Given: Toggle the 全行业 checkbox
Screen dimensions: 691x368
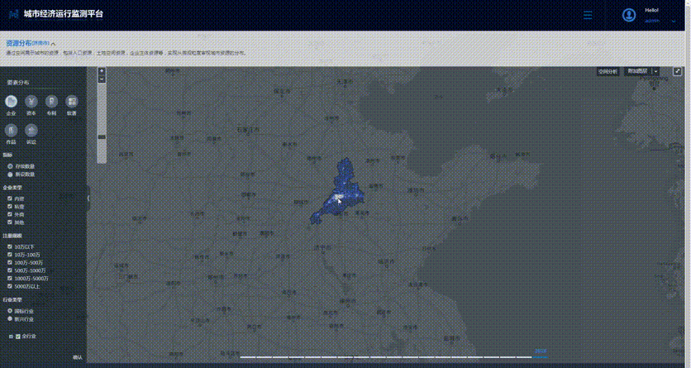Looking at the screenshot, I should (x=18, y=337).
